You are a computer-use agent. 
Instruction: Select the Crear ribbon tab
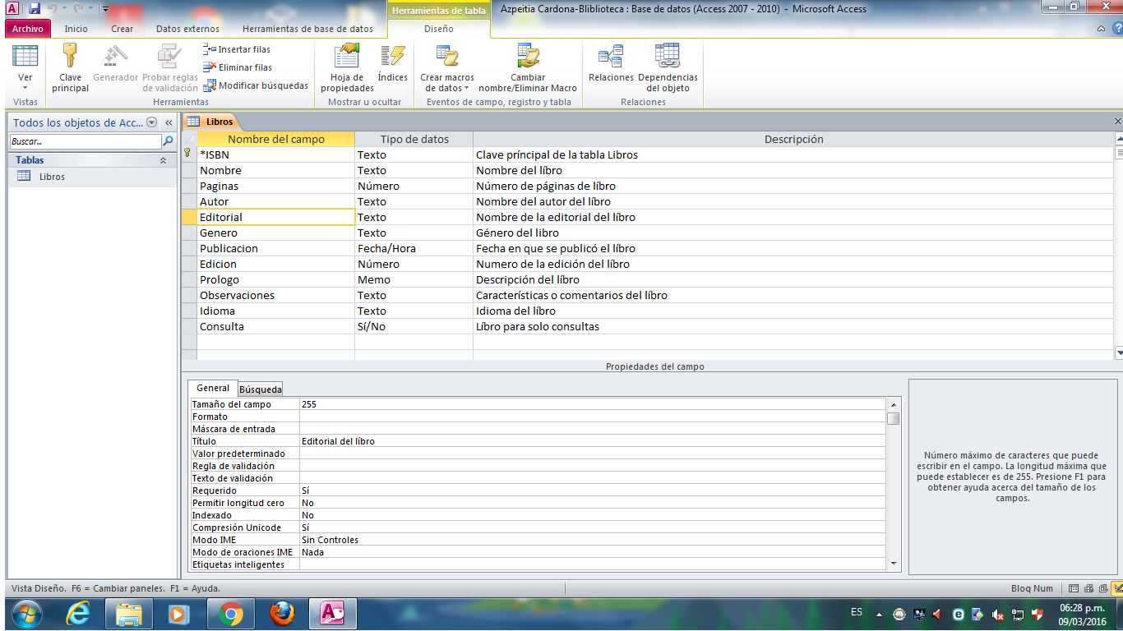[122, 29]
